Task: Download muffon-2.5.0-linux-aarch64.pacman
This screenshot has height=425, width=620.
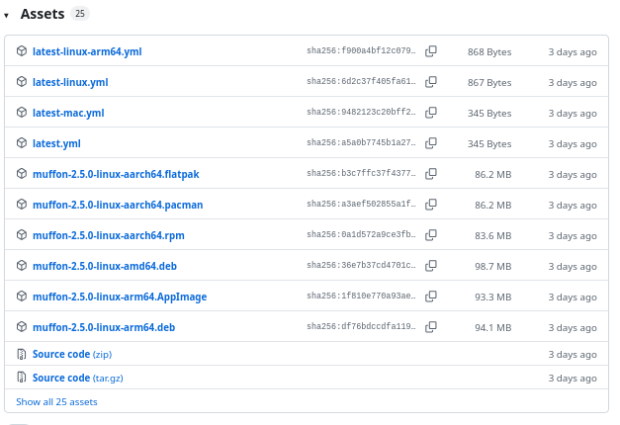Action: (x=118, y=205)
